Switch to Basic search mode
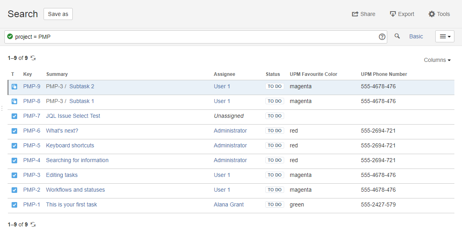 416,36
